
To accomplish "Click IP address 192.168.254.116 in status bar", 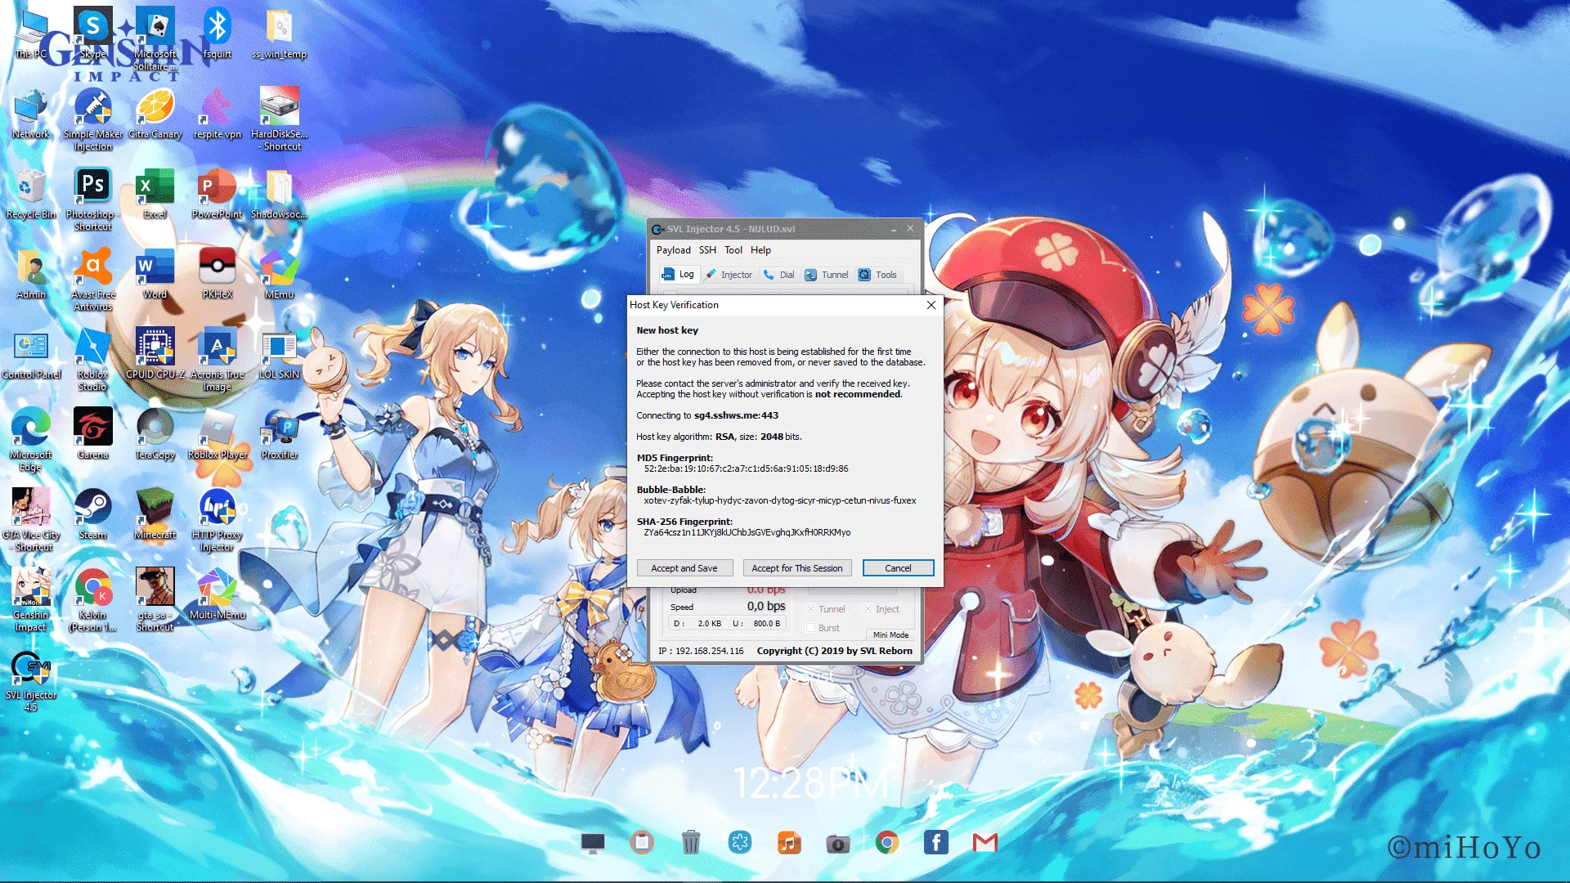I will [709, 651].
